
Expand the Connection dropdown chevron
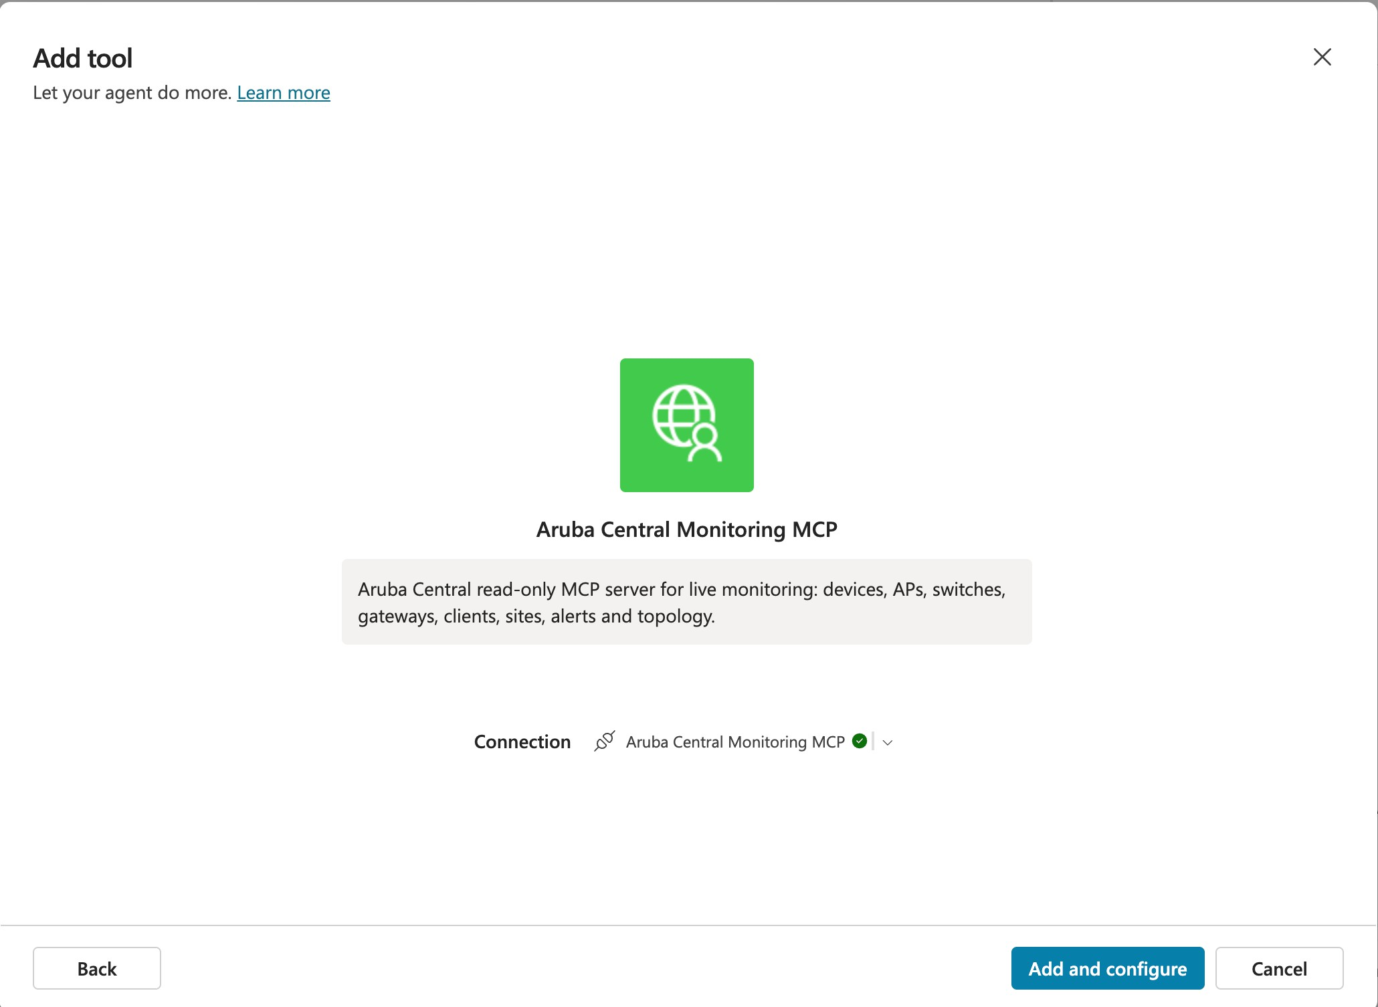(888, 742)
